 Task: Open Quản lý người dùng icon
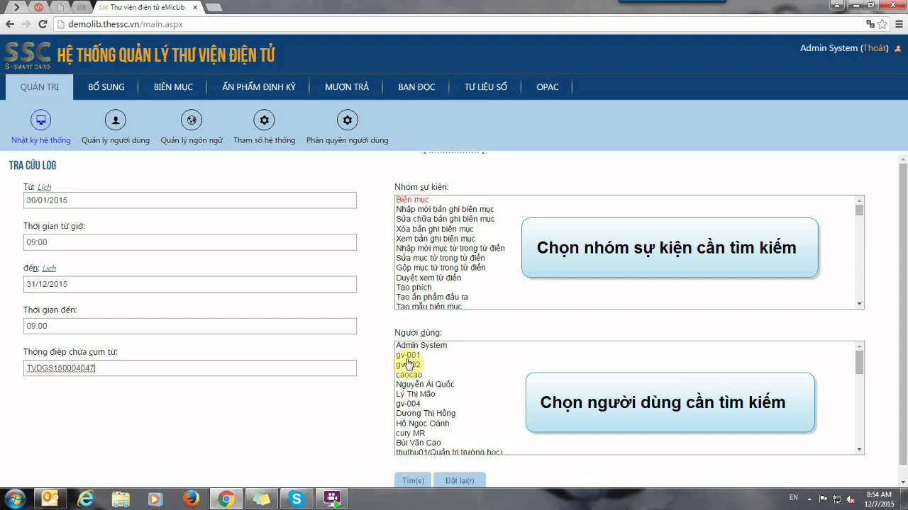click(x=116, y=120)
